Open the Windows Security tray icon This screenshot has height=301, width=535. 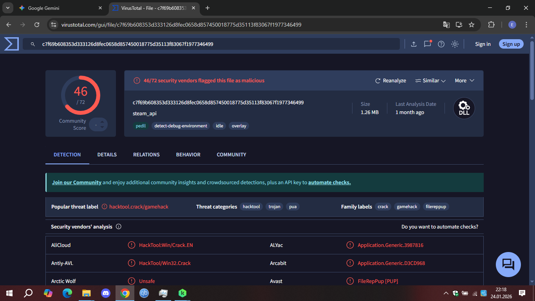tap(455, 293)
